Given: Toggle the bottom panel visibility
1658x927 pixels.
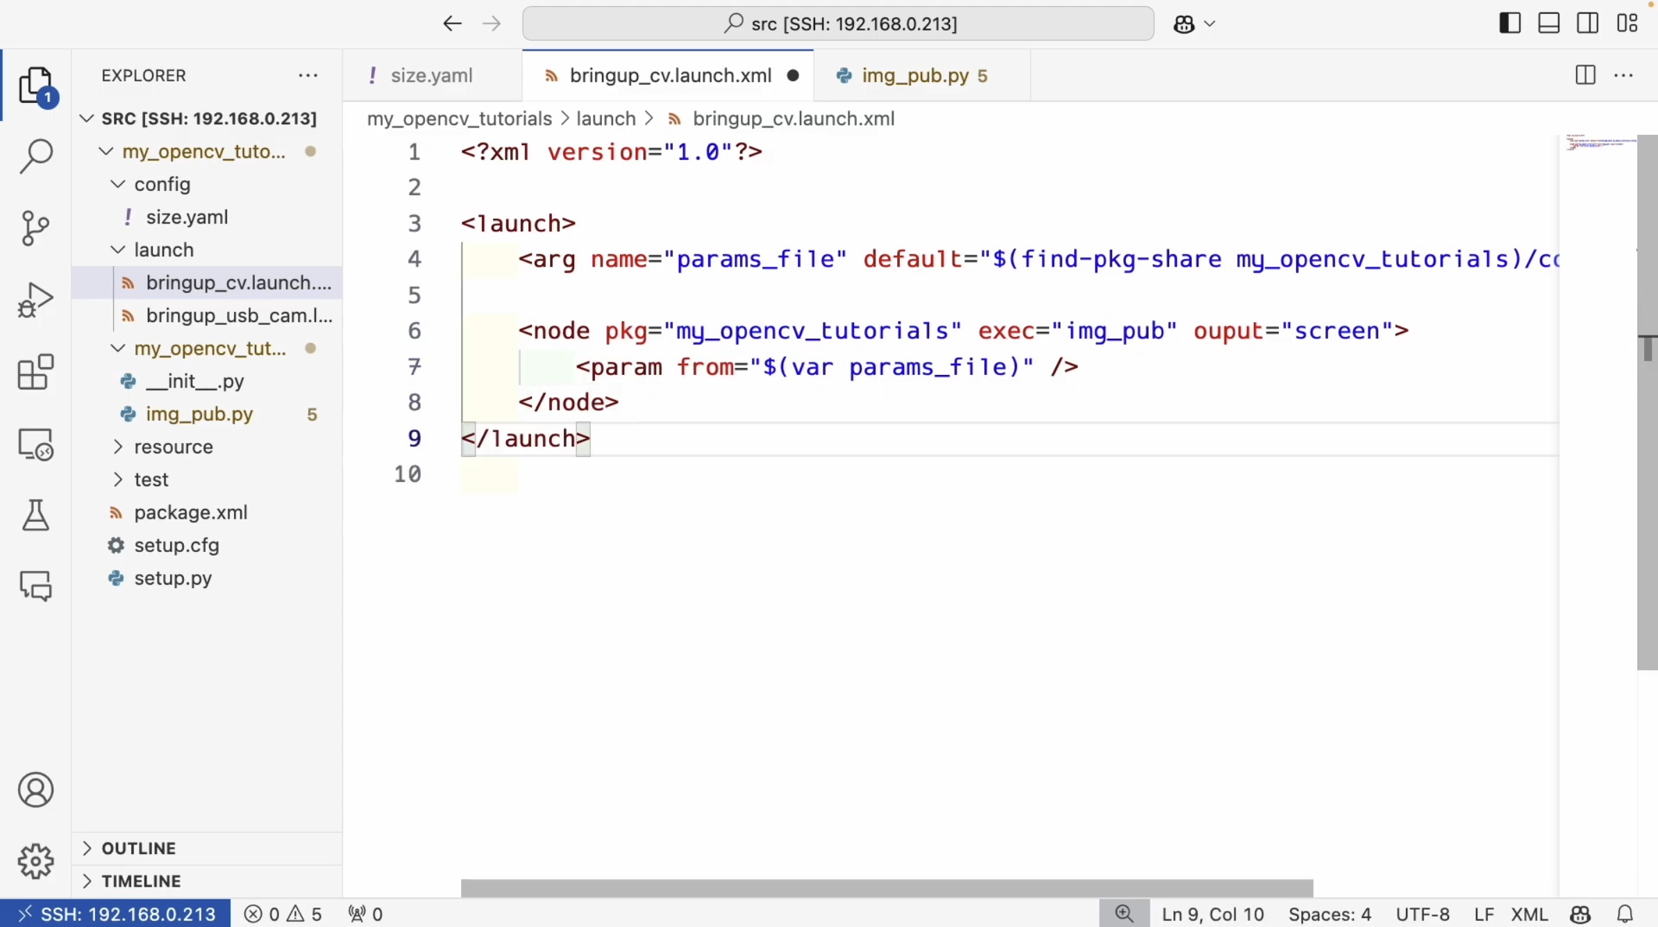Looking at the screenshot, I should 1549,24.
